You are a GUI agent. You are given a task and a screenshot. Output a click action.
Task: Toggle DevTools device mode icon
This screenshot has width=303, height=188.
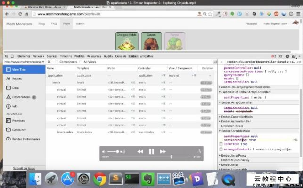click(x=12, y=56)
